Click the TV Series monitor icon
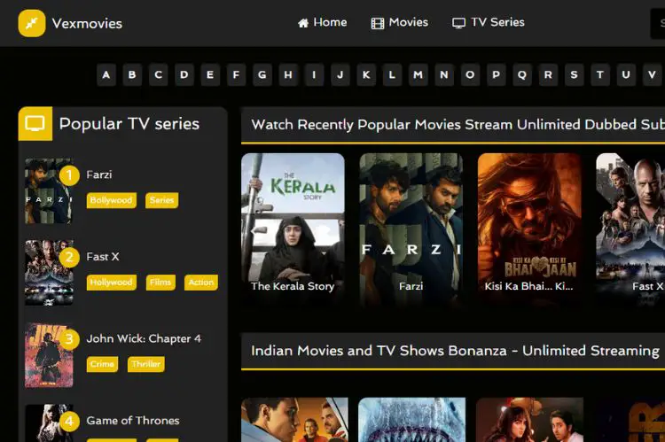Image resolution: width=665 pixels, height=442 pixels. click(458, 23)
